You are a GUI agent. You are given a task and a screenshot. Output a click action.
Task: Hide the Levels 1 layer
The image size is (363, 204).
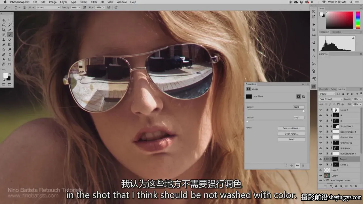320,110
